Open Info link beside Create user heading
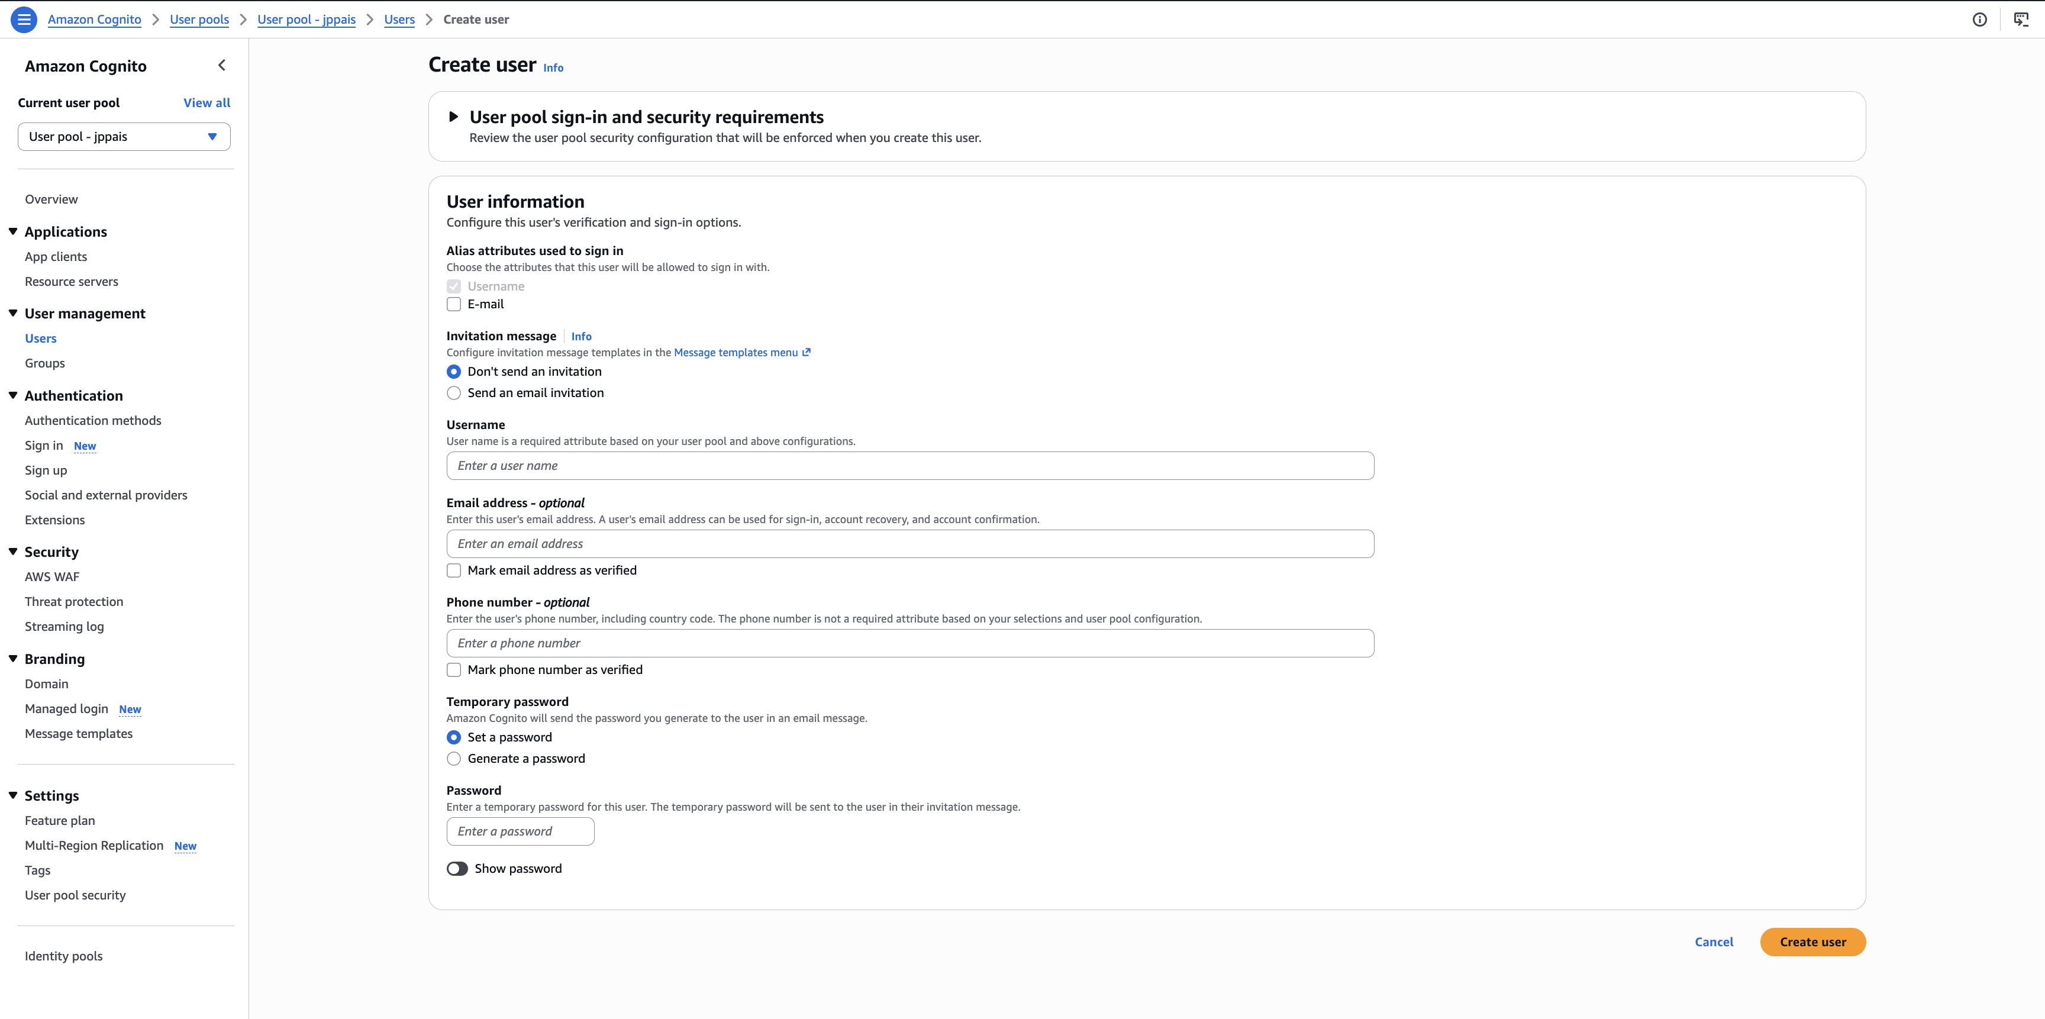Viewport: 2045px width, 1019px height. (x=553, y=68)
